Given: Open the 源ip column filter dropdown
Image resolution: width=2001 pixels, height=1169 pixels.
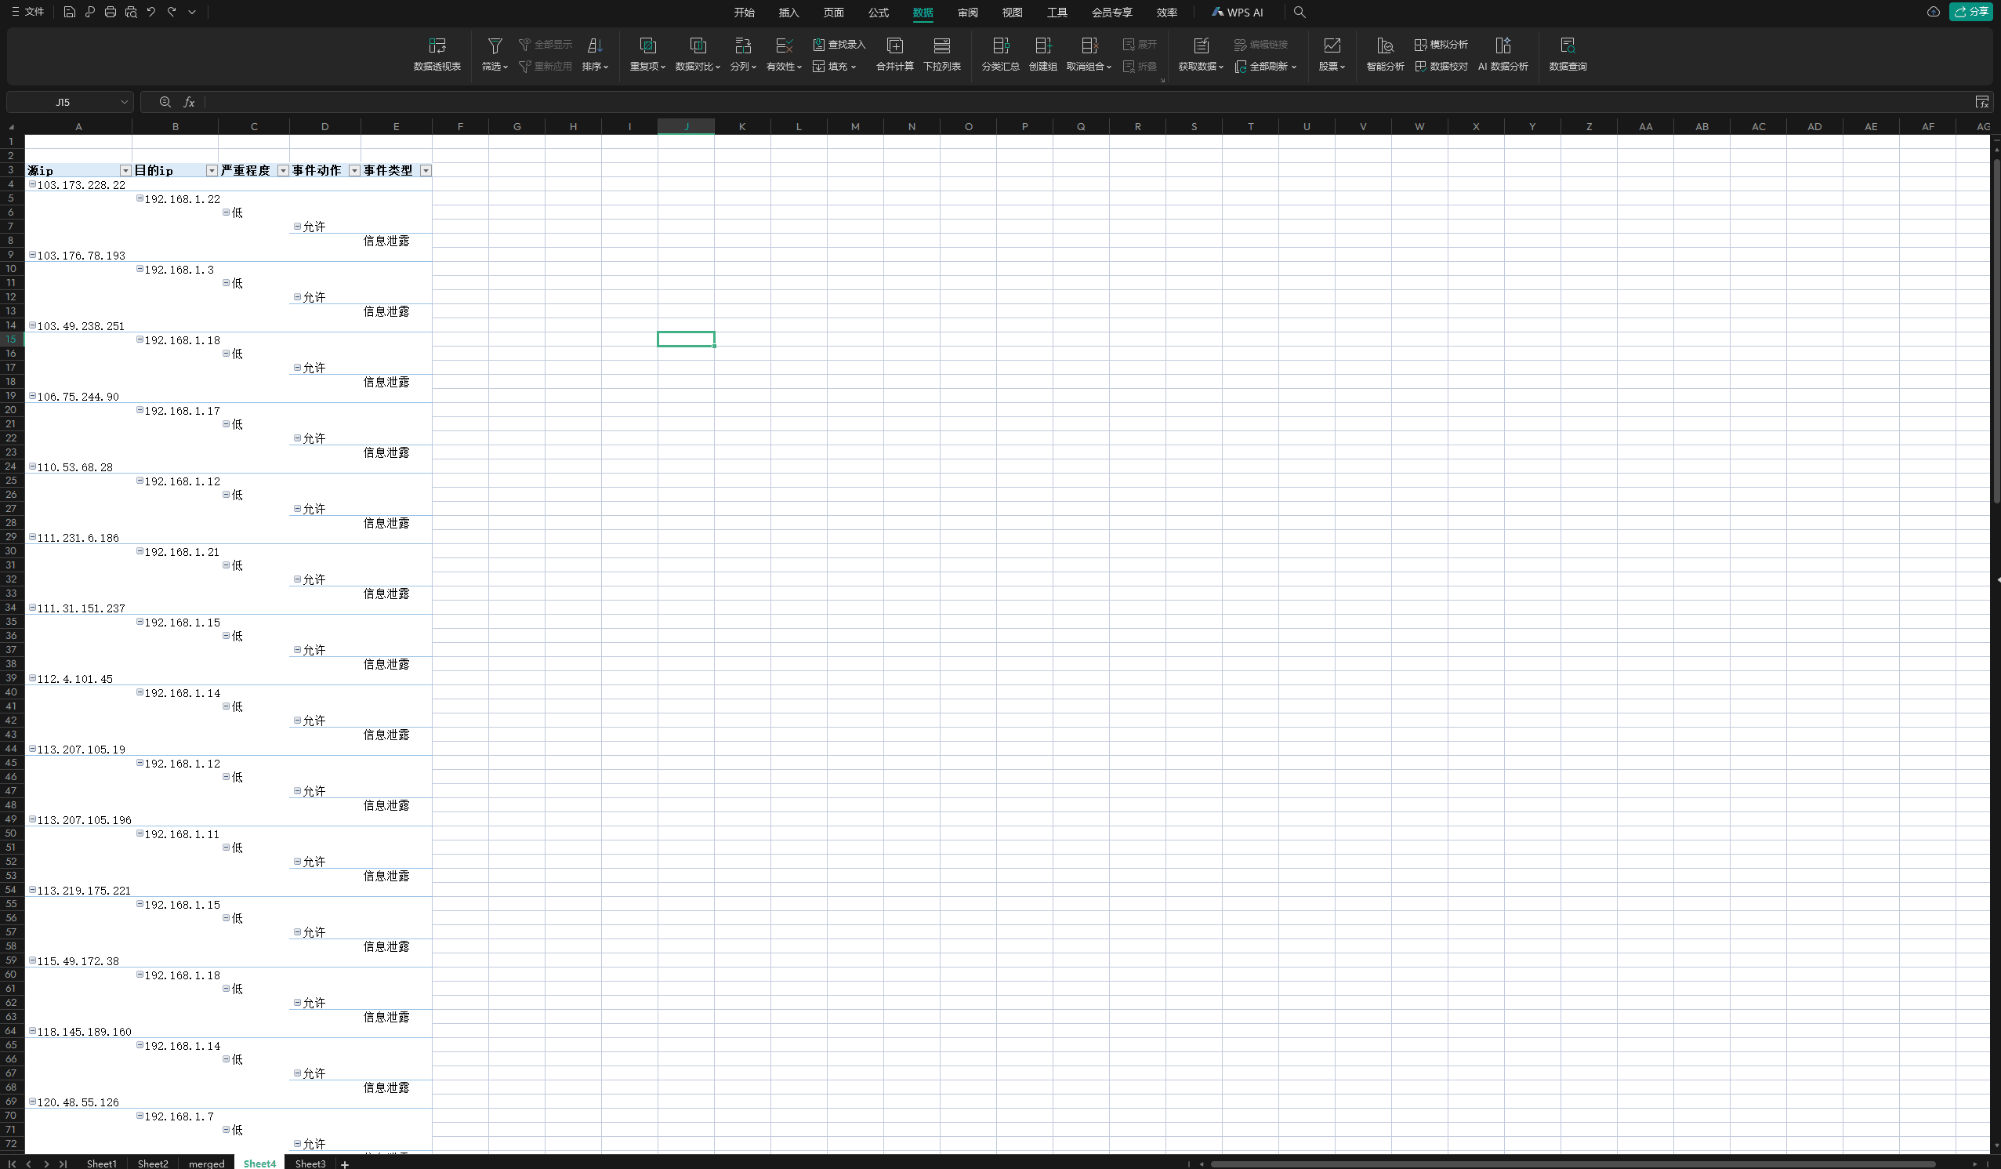Looking at the screenshot, I should coord(125,171).
